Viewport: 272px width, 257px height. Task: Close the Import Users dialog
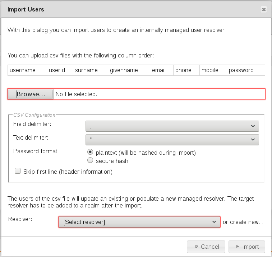[264, 10]
